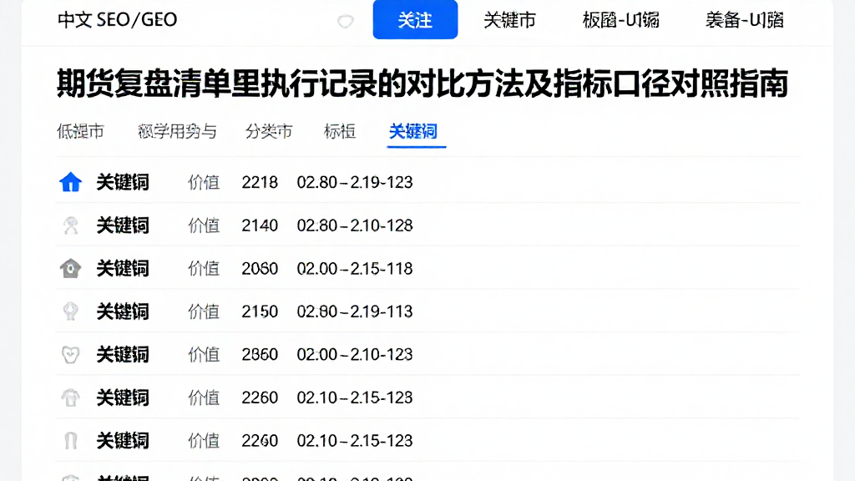855x481 pixels.
Task: Click the blue home icon in the 2218 row
Action: pyautogui.click(x=70, y=182)
